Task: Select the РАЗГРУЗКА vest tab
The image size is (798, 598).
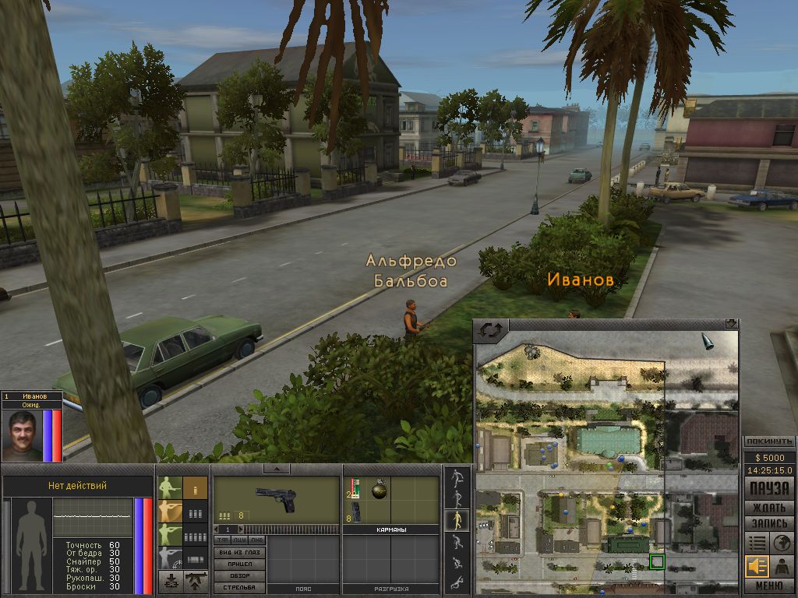Action: pos(391,589)
